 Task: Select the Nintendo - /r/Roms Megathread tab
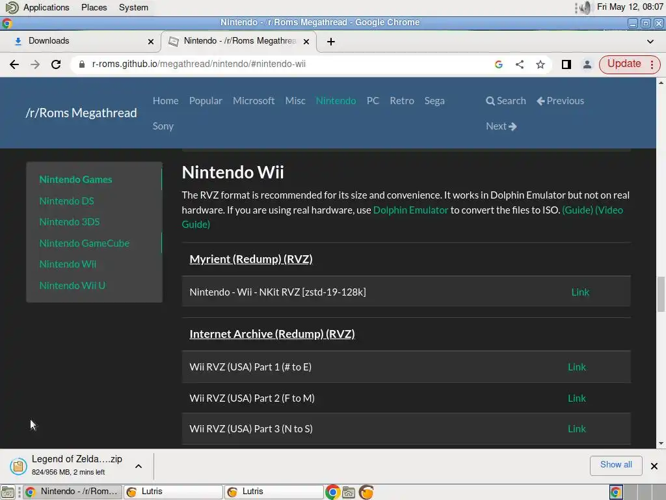click(x=239, y=41)
